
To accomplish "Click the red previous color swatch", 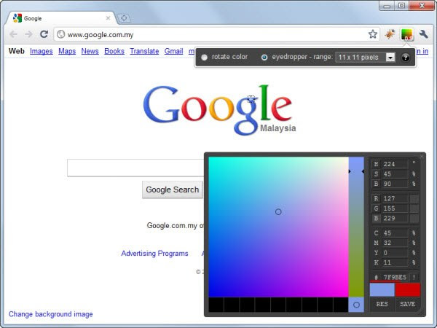I will point(407,290).
